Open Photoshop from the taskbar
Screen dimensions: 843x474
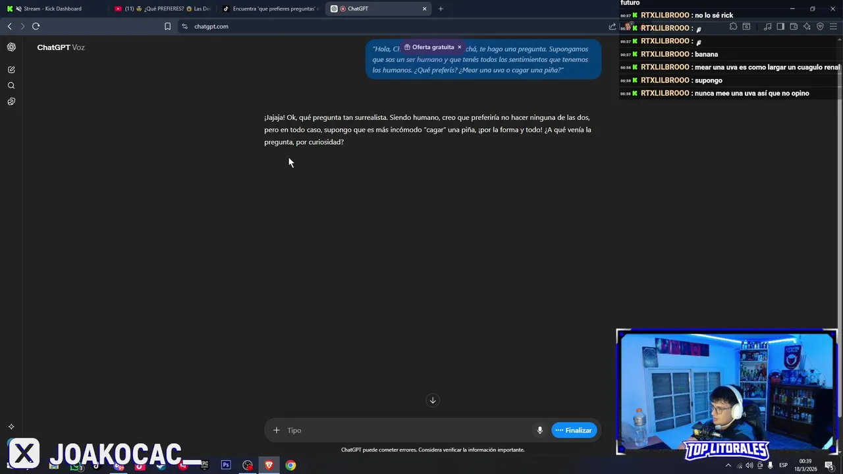(226, 465)
